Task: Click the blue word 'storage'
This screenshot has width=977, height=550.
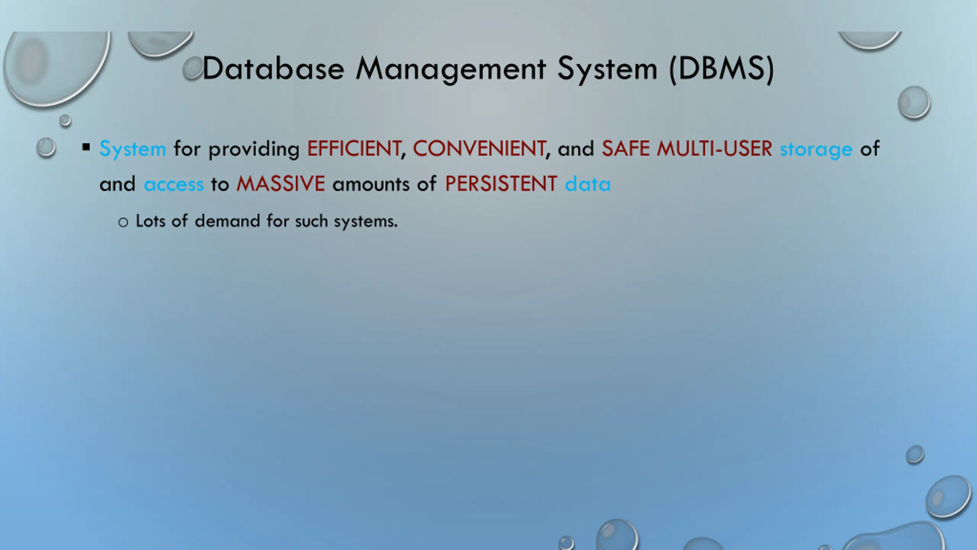Action: [x=816, y=149]
